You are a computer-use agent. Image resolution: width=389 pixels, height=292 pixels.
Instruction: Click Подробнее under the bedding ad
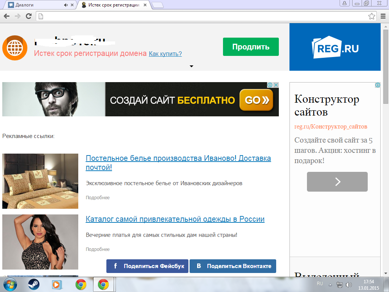(x=98, y=198)
